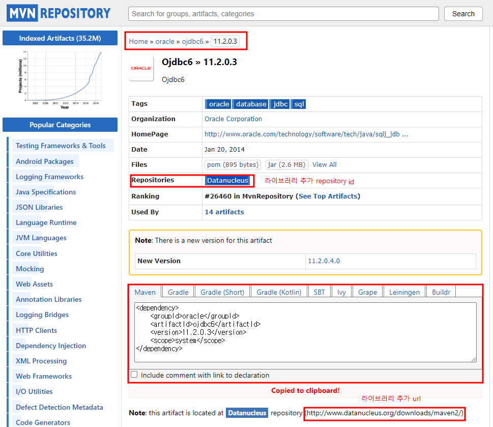Screen dimensions: 493x427
Task: Click inside the Maven dependency snippet textarea
Action: (x=305, y=332)
